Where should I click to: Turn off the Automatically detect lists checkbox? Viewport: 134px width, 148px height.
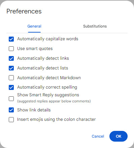pyautogui.click(x=11, y=68)
